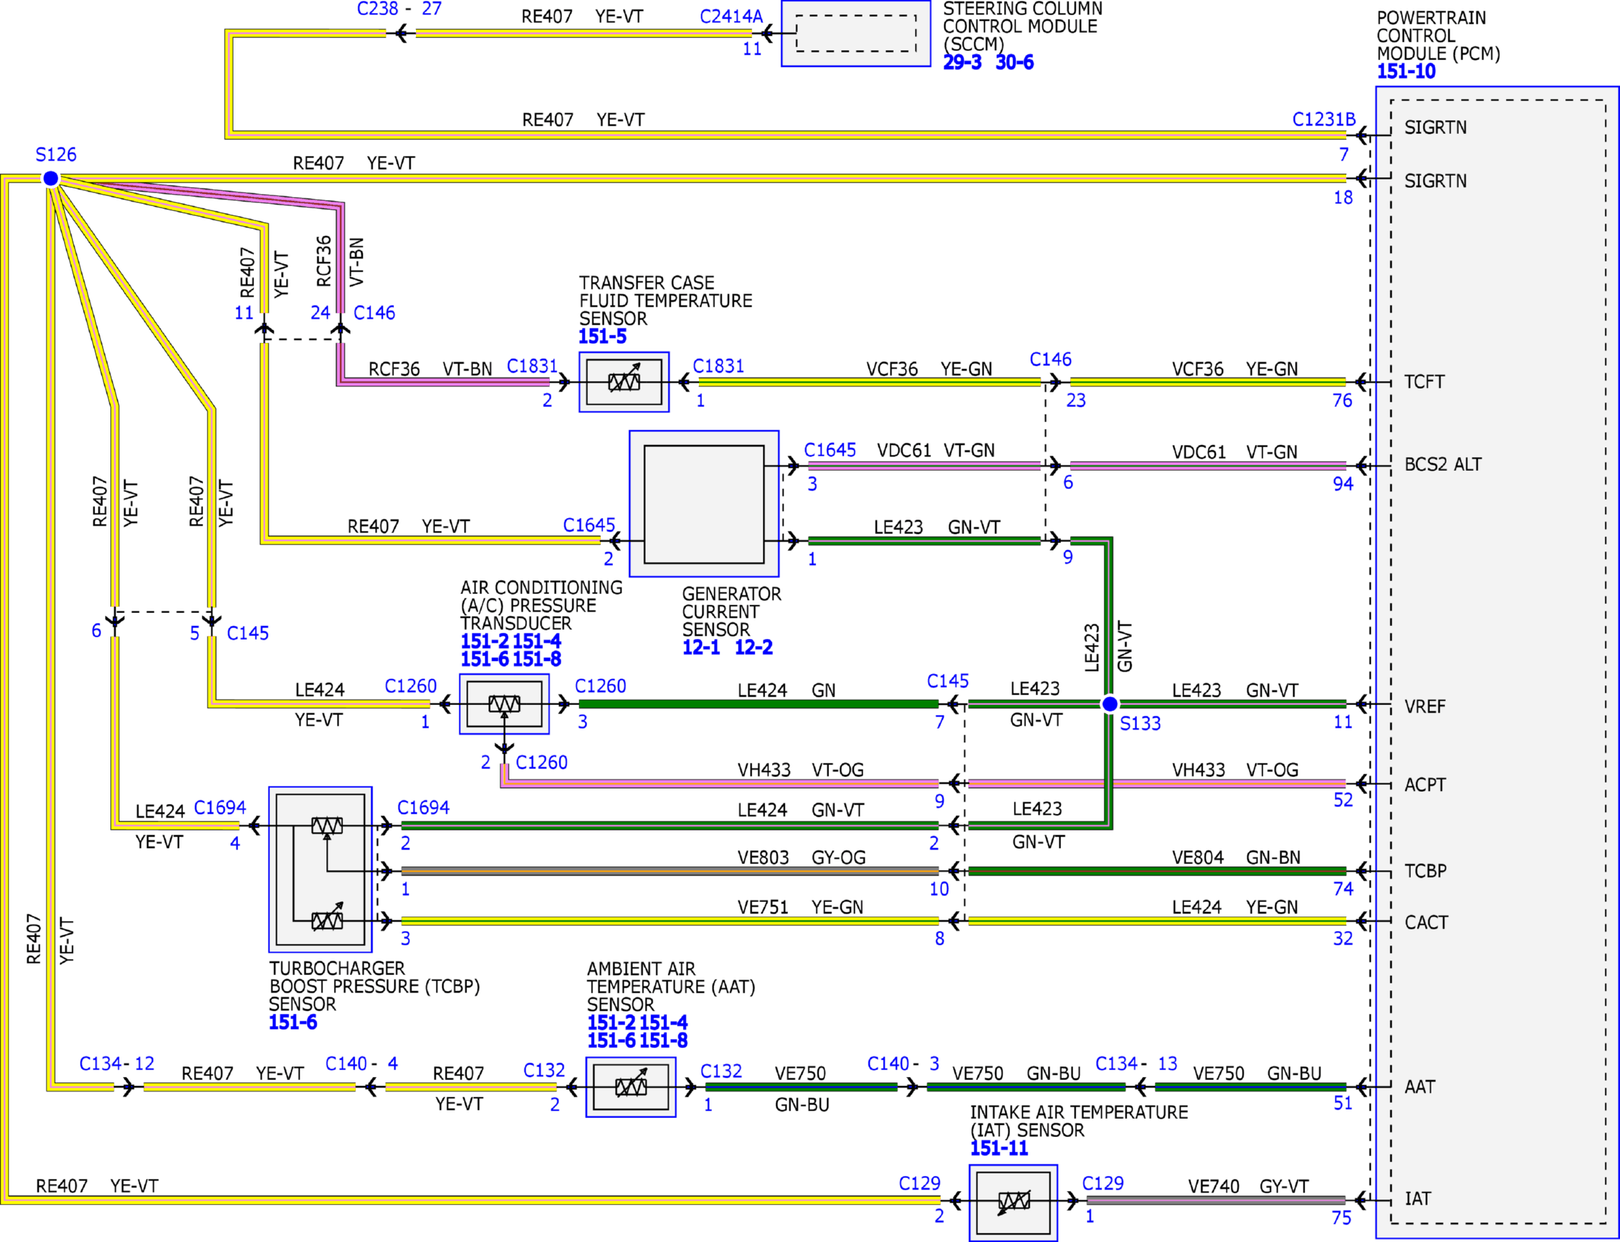
Task: Open 151-2 link under A/C Pressure Transducer
Action: [x=484, y=641]
